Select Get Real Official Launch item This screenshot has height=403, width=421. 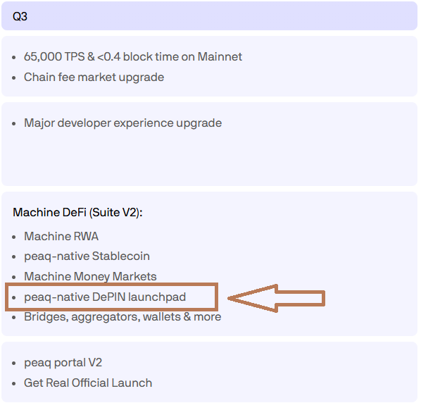click(x=88, y=383)
